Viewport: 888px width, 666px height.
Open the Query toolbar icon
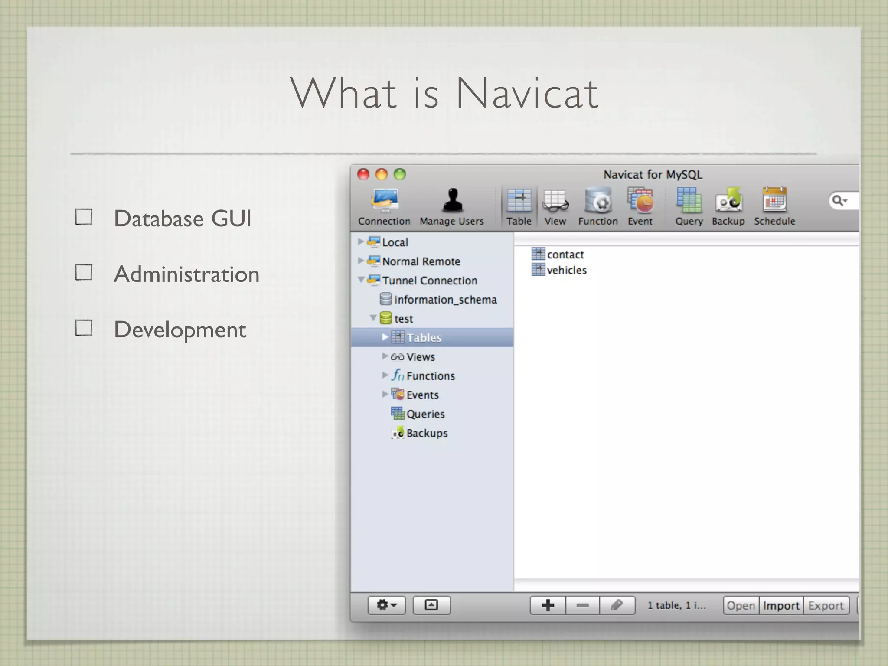pos(689,207)
